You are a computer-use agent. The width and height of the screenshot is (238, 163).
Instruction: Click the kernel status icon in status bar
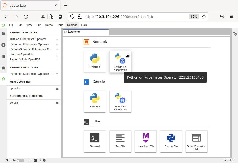[44, 160]
